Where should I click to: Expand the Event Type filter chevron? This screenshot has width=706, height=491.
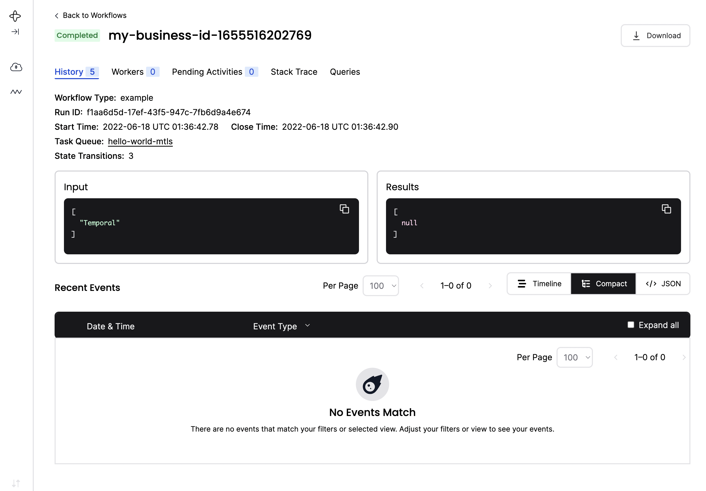point(307,325)
